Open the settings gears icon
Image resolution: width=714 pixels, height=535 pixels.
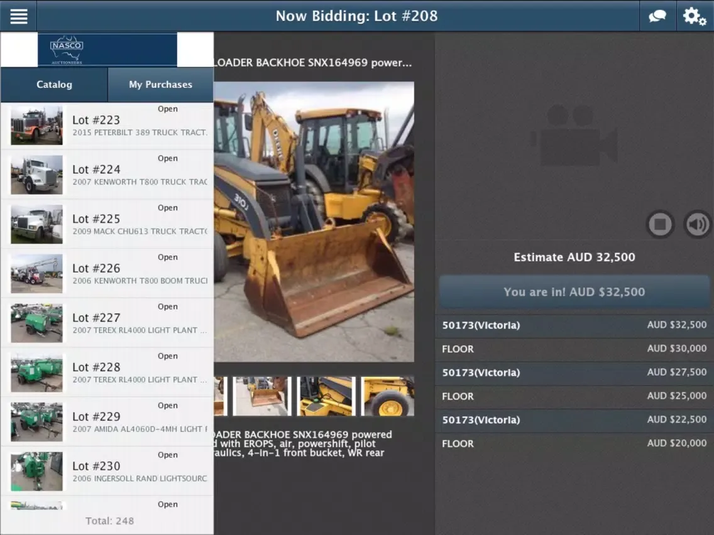[x=695, y=16]
